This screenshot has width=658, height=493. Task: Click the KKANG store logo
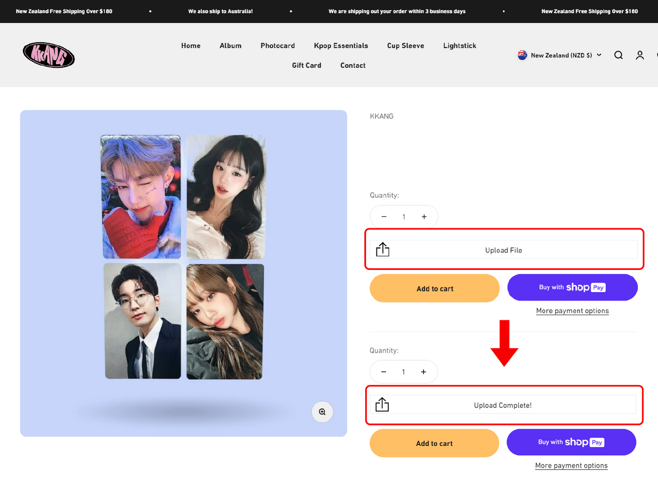click(x=48, y=55)
